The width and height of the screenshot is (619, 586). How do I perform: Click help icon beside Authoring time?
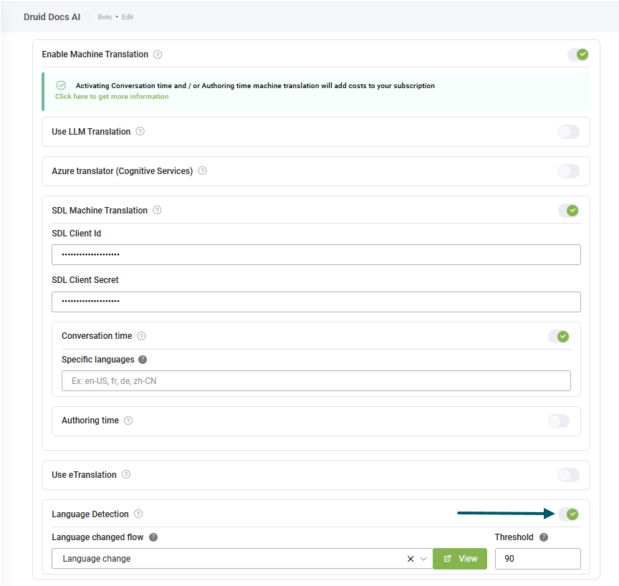[x=128, y=421]
